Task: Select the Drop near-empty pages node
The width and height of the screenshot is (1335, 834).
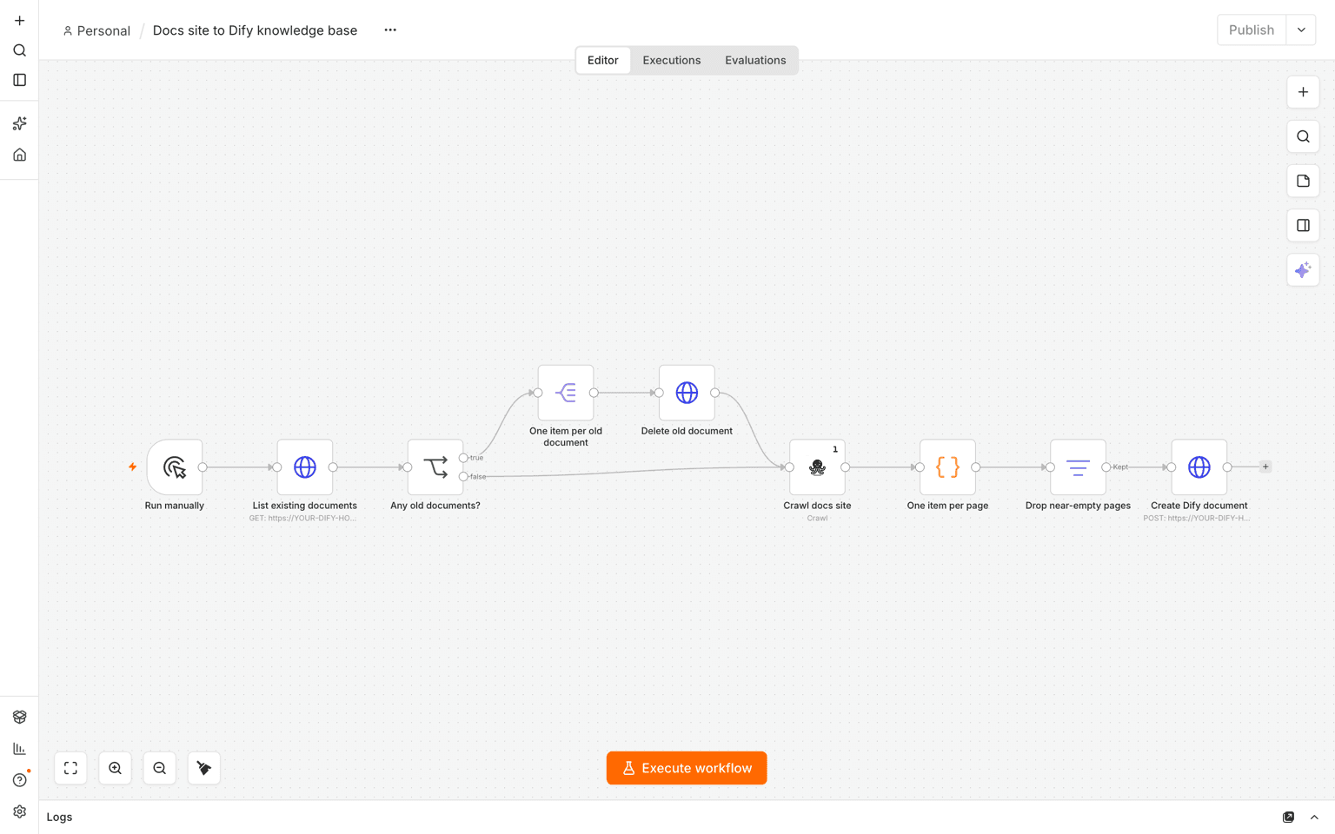Action: click(x=1078, y=467)
